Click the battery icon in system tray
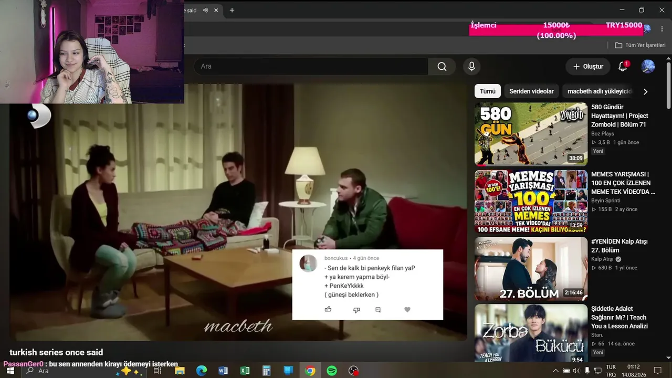Image resolution: width=672 pixels, height=378 pixels. [566, 371]
